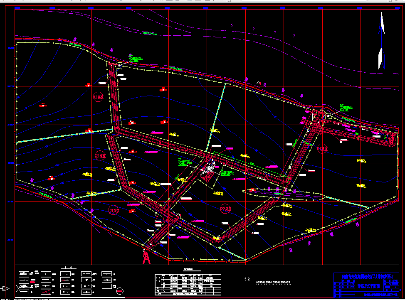Select the 31采区 mining district label

[x=114, y=210]
